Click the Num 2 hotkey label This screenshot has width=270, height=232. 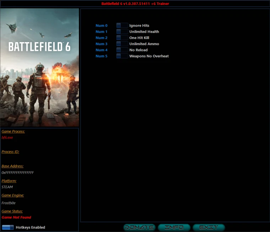click(101, 38)
